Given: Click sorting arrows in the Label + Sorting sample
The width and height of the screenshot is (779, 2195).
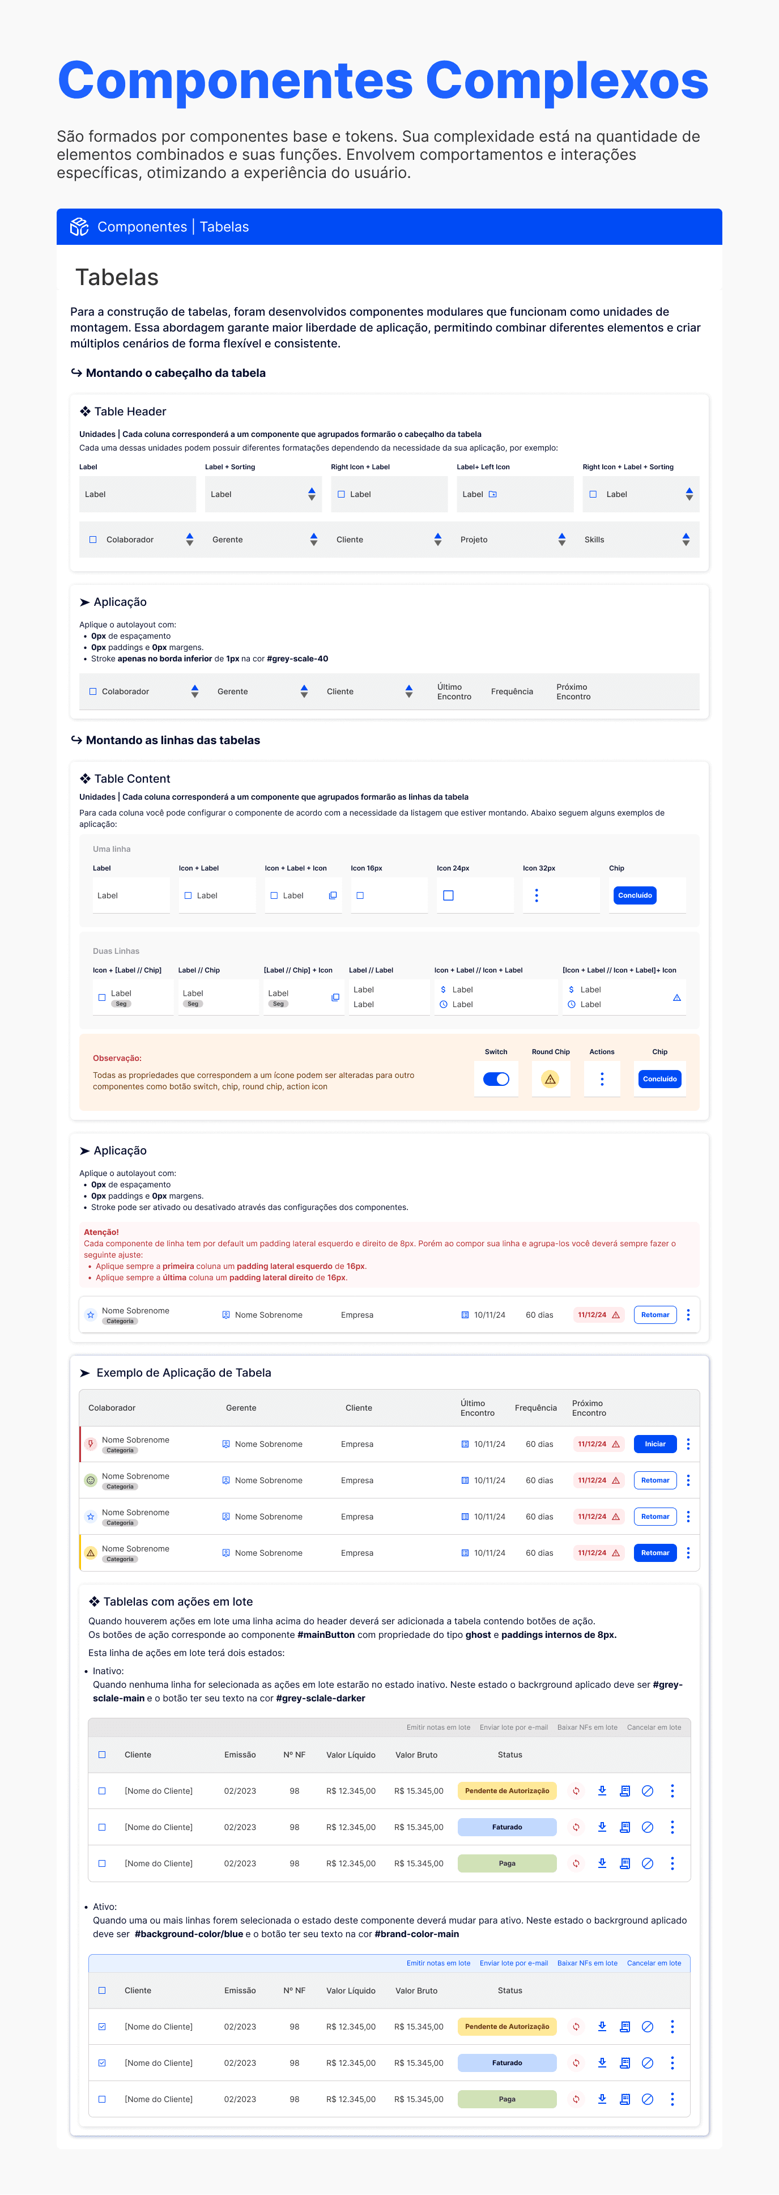Looking at the screenshot, I should coord(312,494).
